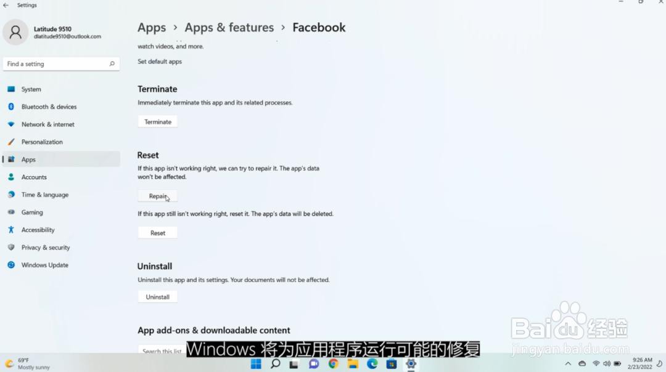Click the Windows Update sync icon

click(11, 265)
